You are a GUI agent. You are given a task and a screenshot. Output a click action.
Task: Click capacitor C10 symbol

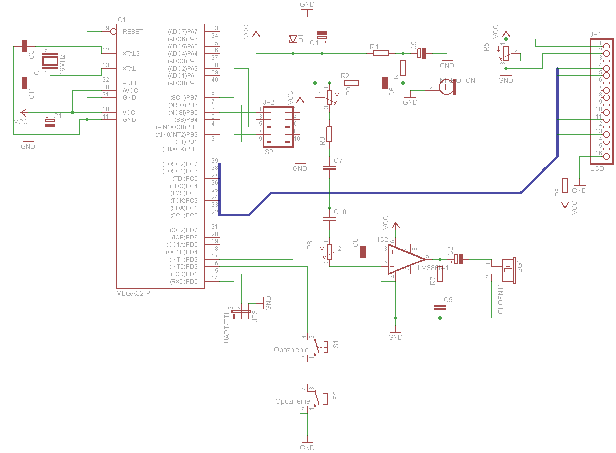(329, 219)
